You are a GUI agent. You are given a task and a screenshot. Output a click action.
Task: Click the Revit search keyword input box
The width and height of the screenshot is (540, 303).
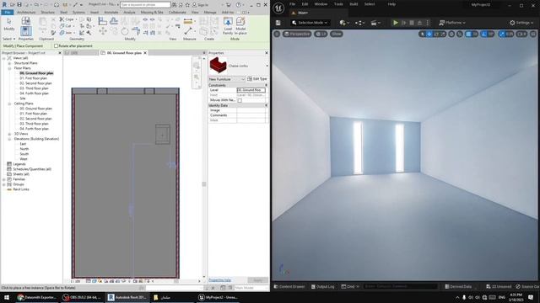click(x=145, y=5)
